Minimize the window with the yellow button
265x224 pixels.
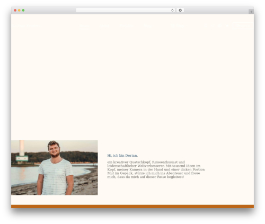19,11
